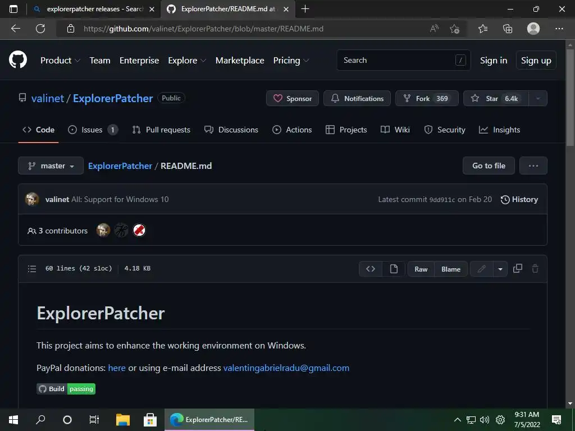This screenshot has width=575, height=431.
Task: Open the valinet owner link
Action: pos(48,98)
